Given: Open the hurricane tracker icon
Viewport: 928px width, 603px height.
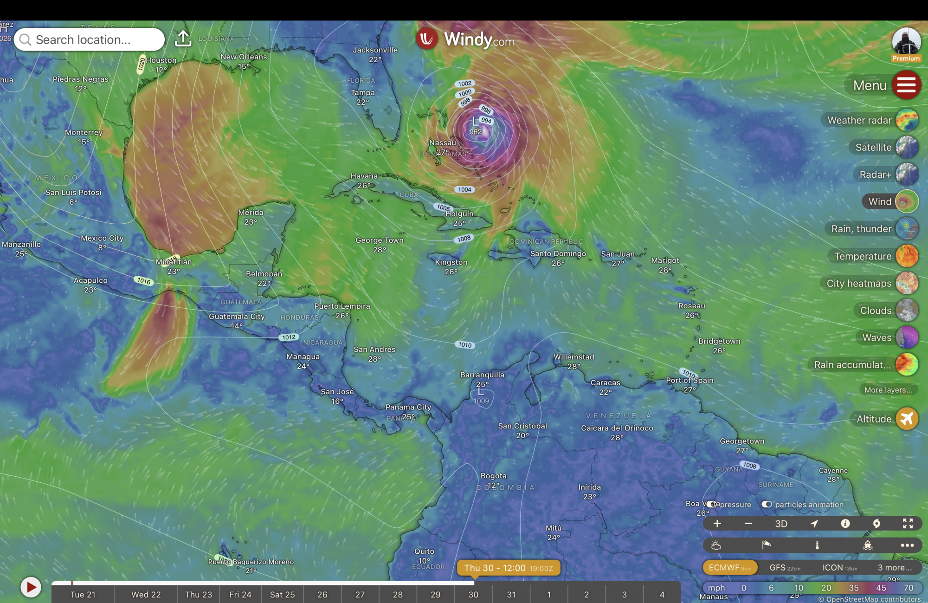Looking at the screenshot, I should [x=876, y=524].
